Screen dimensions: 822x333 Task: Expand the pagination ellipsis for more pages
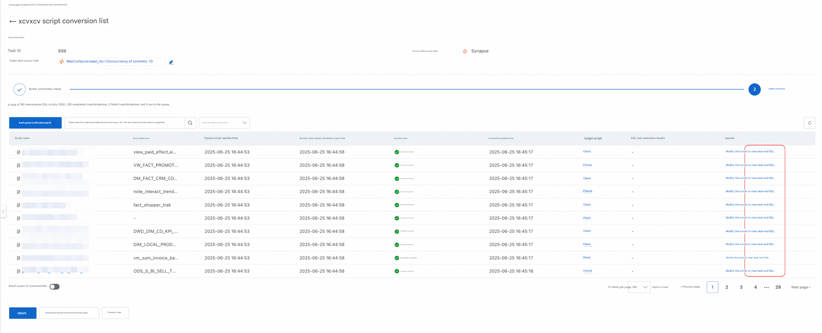767,287
